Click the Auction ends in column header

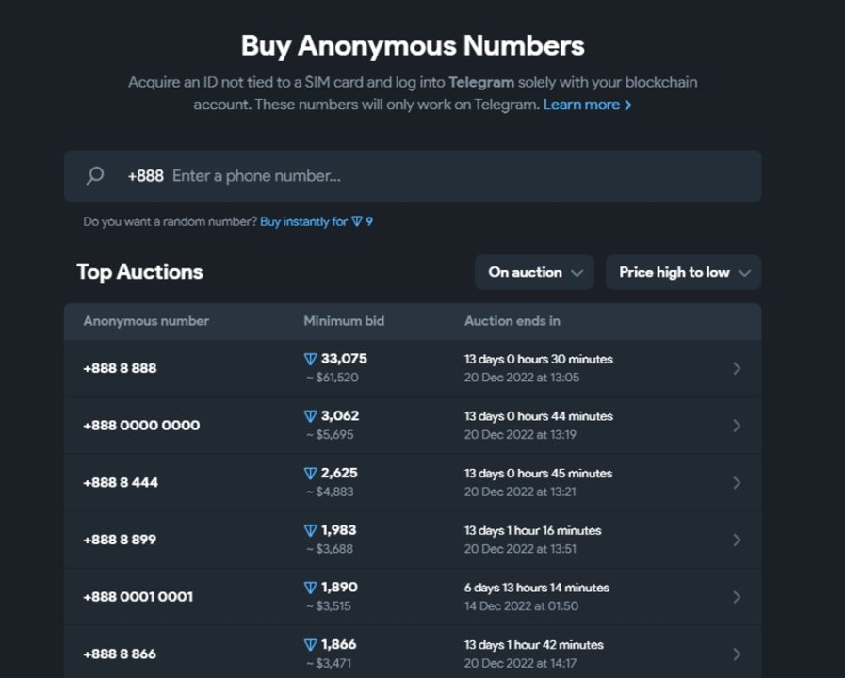pos(512,321)
